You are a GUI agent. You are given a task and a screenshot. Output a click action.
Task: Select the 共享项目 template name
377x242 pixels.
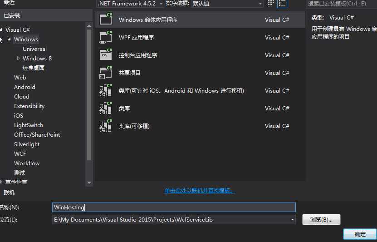130,73
